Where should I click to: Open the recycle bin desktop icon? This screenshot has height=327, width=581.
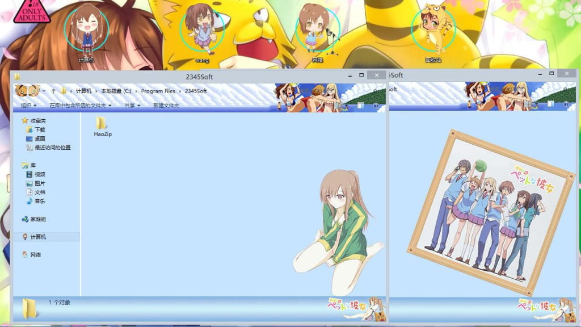tap(433, 32)
